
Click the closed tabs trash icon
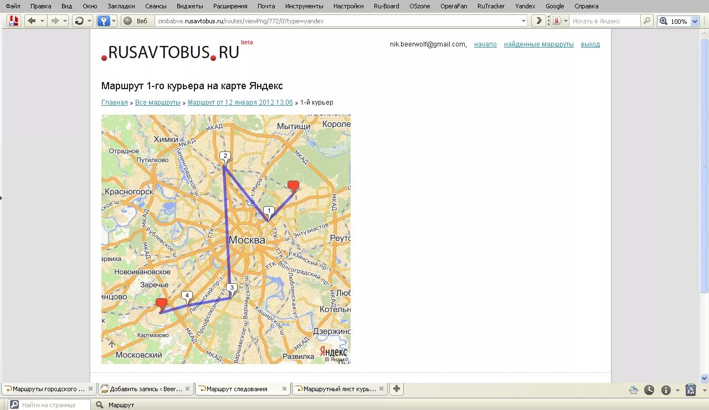[691, 390]
